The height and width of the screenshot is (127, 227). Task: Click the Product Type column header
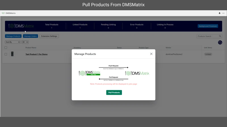[144, 48]
